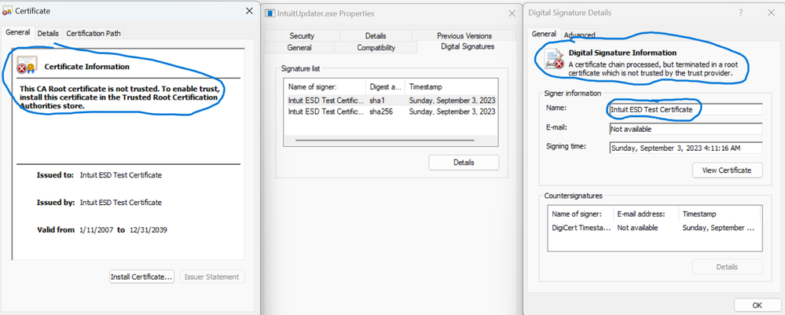Select the Digital Signatures tab
This screenshot has height=315, width=785.
[x=467, y=46]
